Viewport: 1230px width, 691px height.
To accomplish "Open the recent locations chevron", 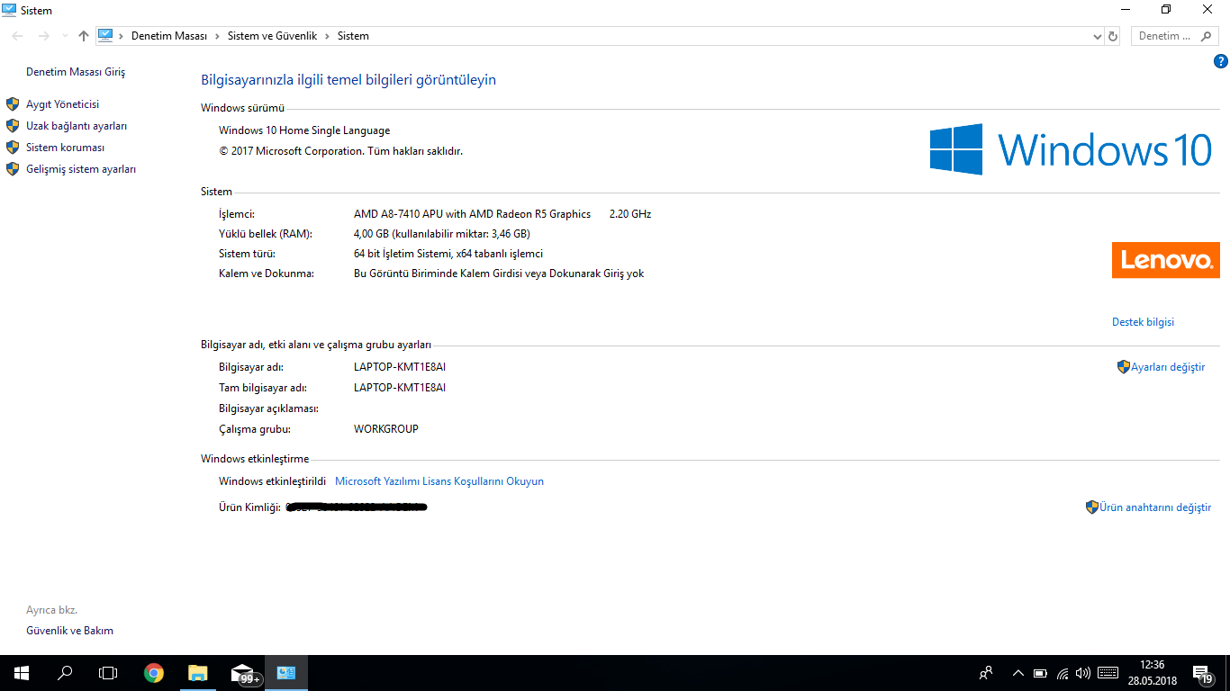I will 65,36.
